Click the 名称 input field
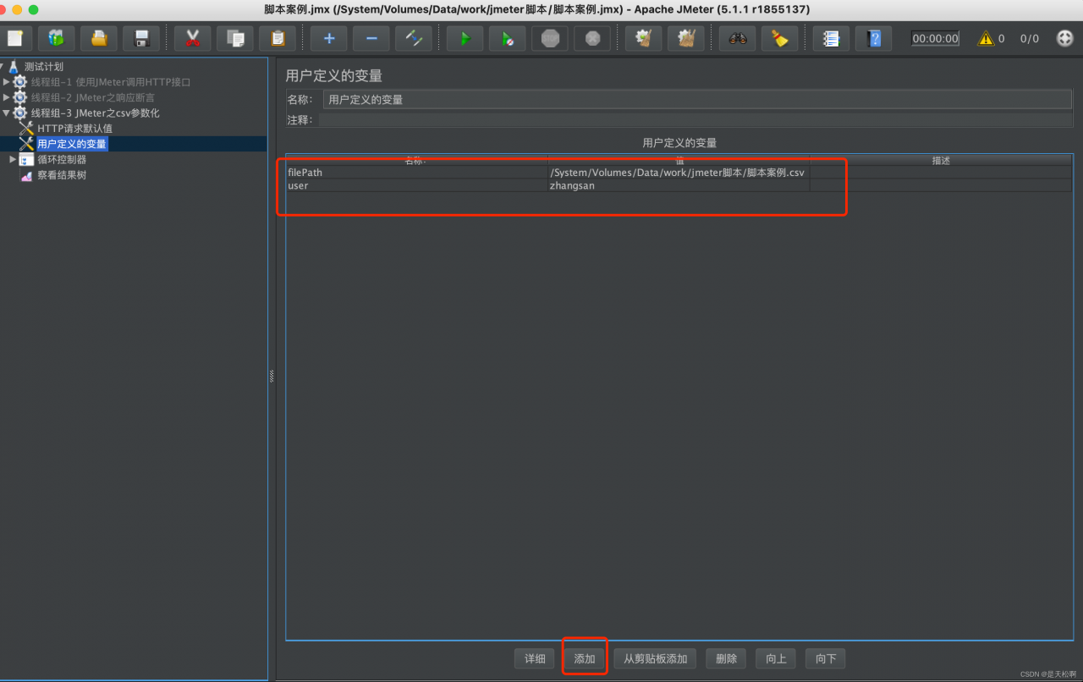Viewport: 1083px width, 682px height. [x=697, y=99]
